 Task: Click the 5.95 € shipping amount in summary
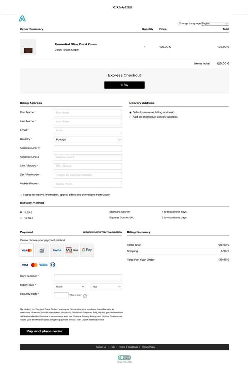pyautogui.click(x=225, y=251)
